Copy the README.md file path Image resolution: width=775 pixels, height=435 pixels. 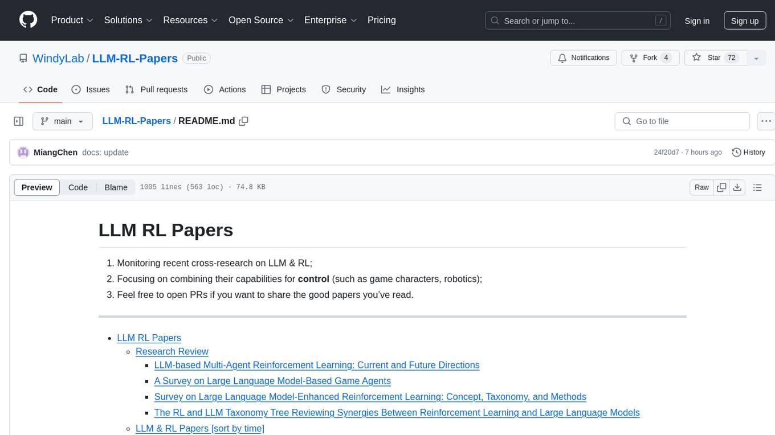click(x=244, y=121)
